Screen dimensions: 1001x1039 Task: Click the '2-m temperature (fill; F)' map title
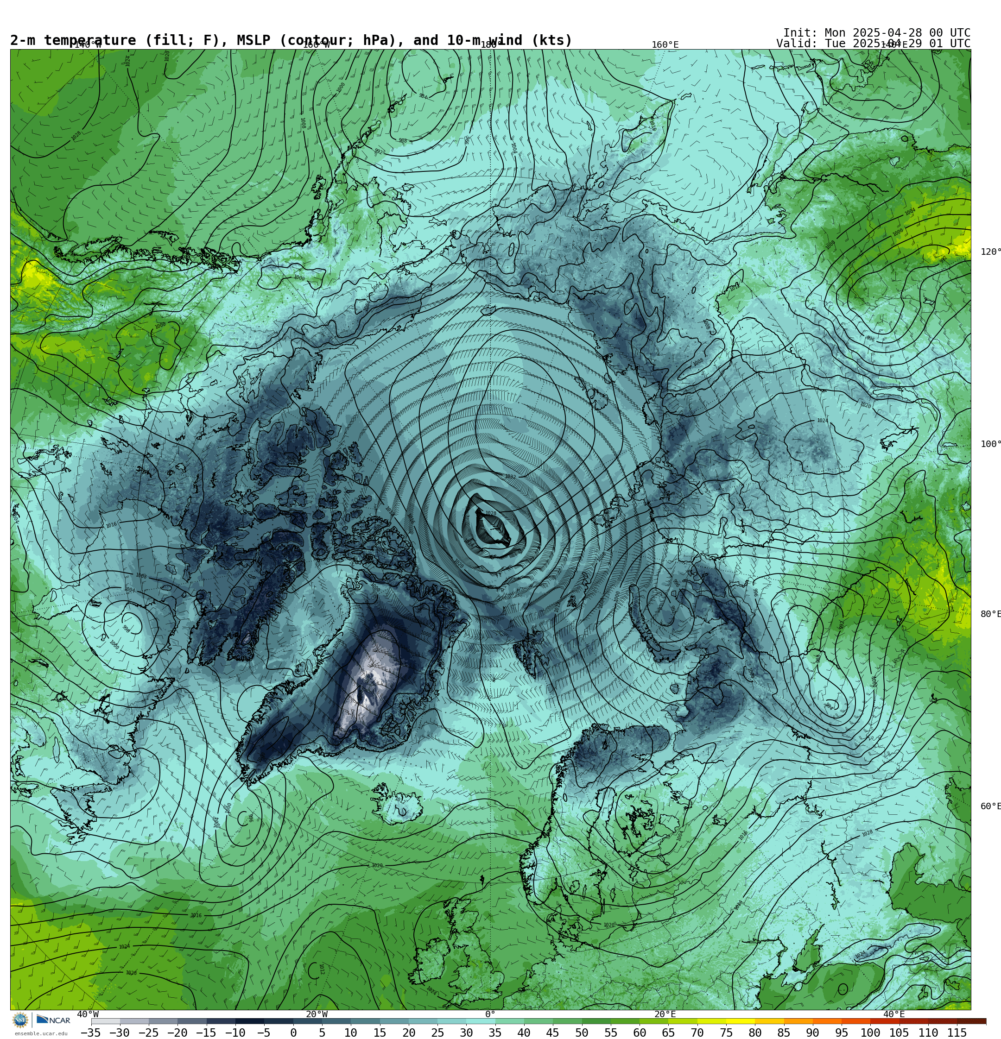114,40
